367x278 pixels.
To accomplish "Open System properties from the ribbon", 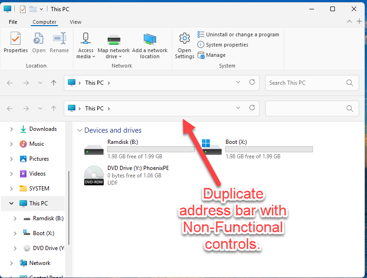I will (223, 45).
